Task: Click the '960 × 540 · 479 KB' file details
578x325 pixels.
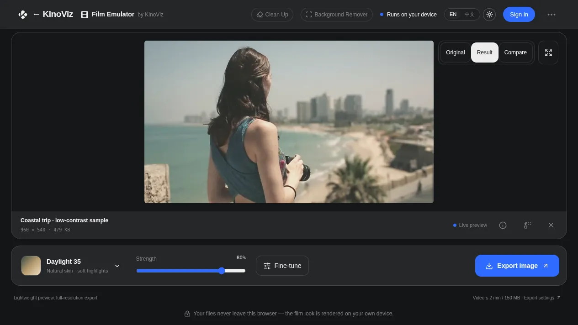Action: point(45,230)
